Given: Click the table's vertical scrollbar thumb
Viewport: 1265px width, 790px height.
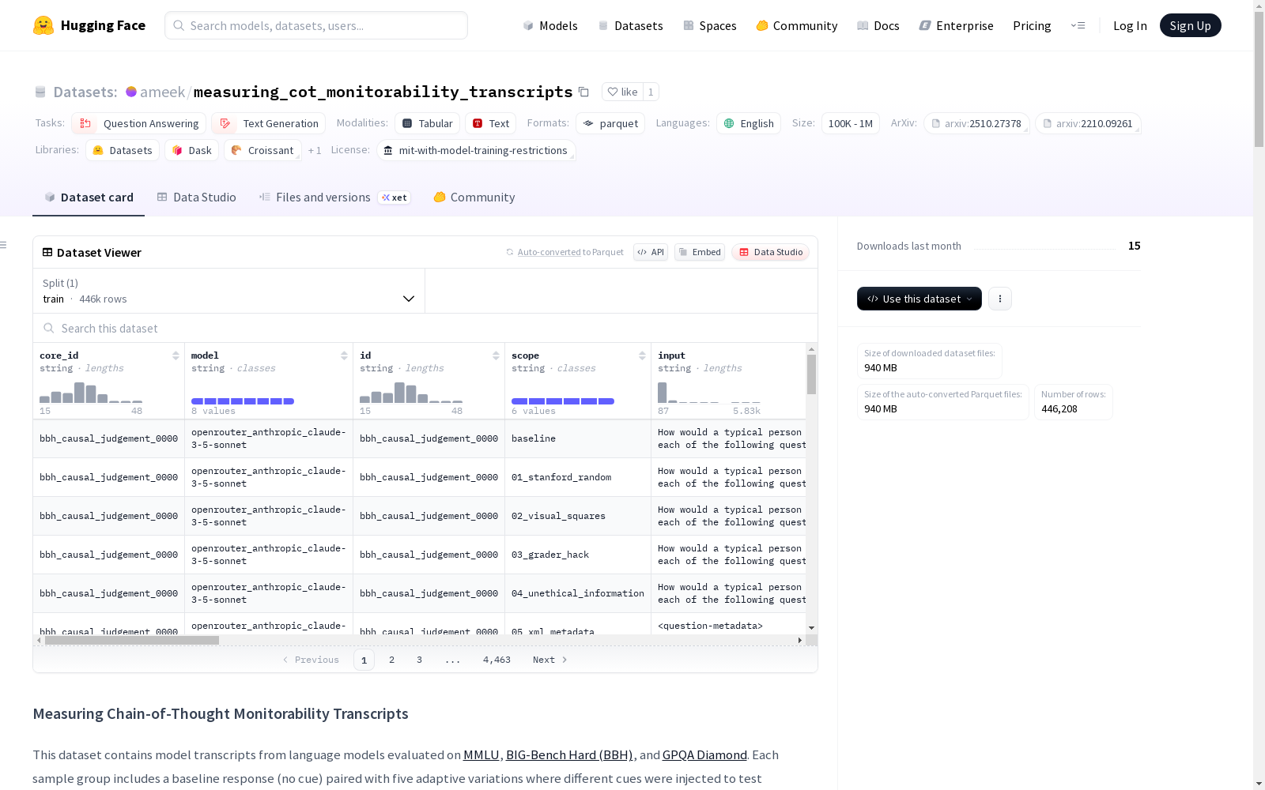Looking at the screenshot, I should coord(811,374).
